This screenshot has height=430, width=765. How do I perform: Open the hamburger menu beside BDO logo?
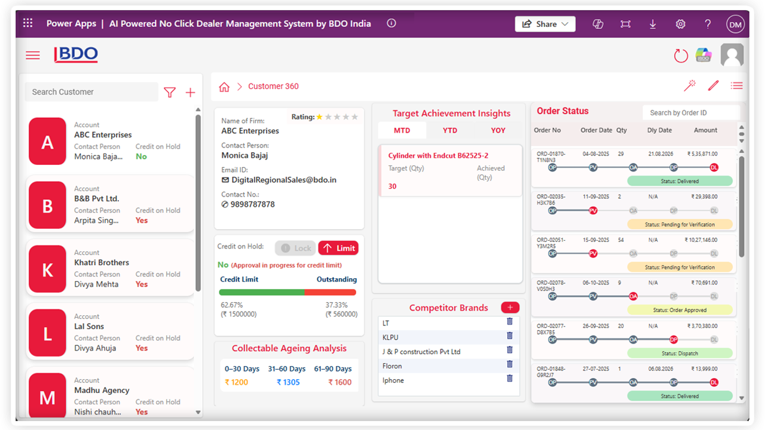(x=33, y=56)
